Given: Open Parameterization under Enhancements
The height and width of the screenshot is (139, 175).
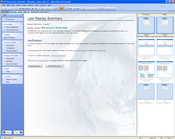Looking at the screenshot, I should (x=11, y=51).
